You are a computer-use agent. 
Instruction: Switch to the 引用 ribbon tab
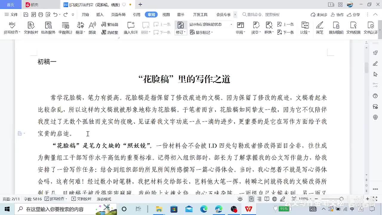pyautogui.click(x=137, y=15)
